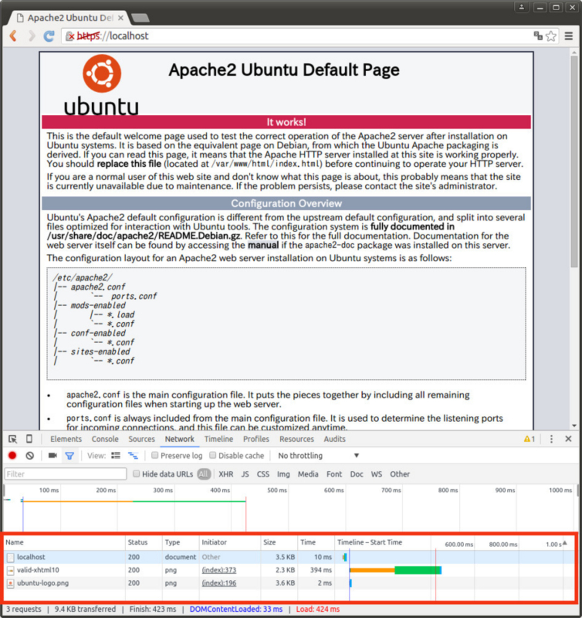Open the Resources tab

pyautogui.click(x=296, y=439)
